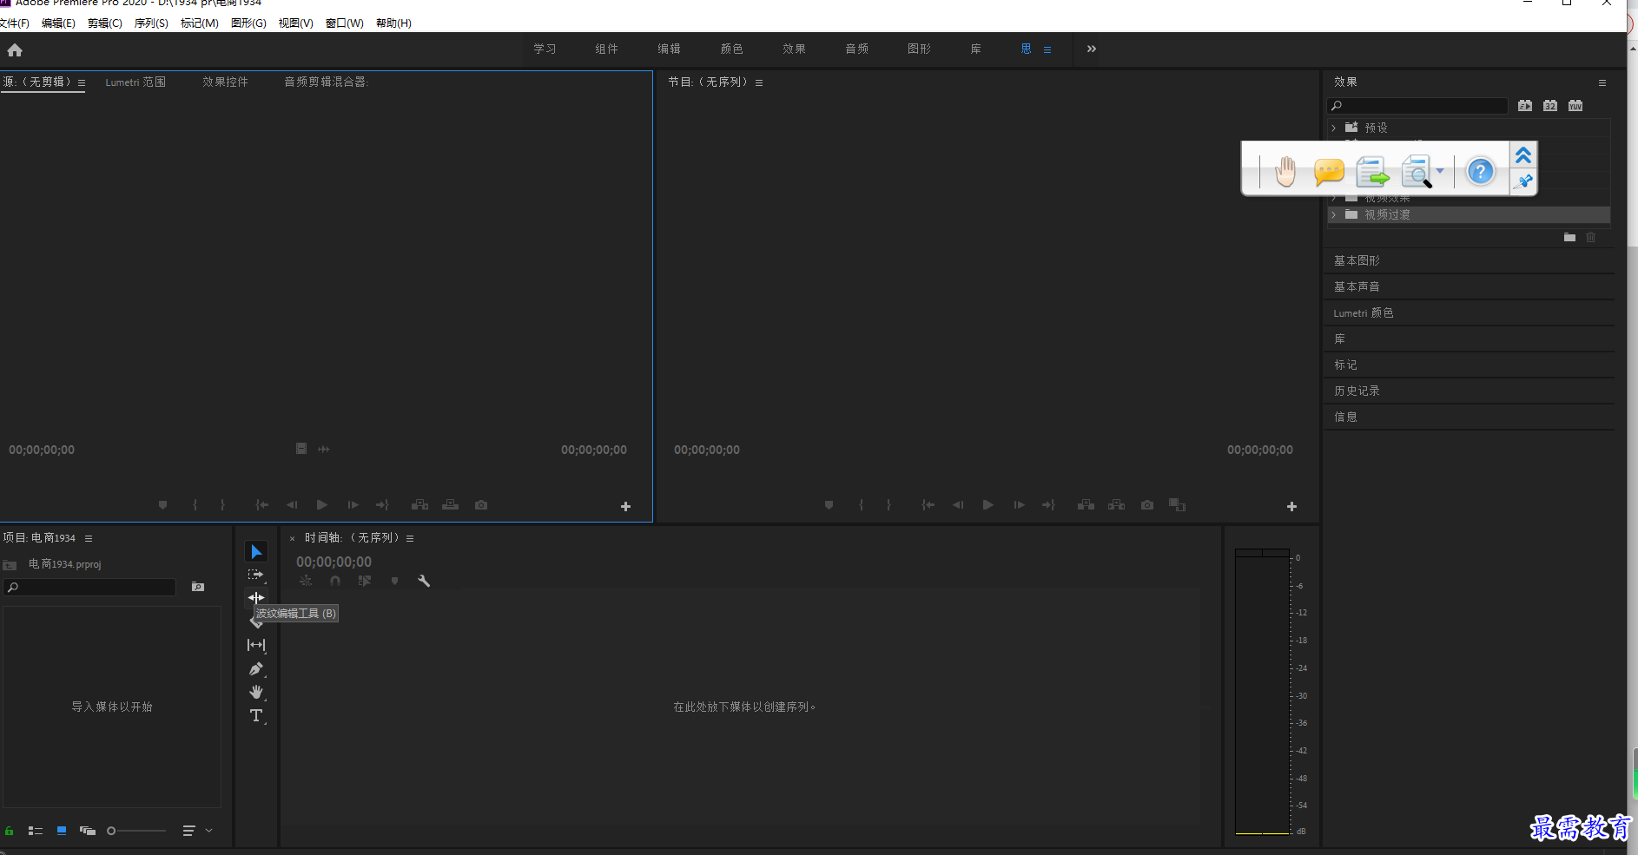Click the blue question mark help icon

click(1480, 171)
